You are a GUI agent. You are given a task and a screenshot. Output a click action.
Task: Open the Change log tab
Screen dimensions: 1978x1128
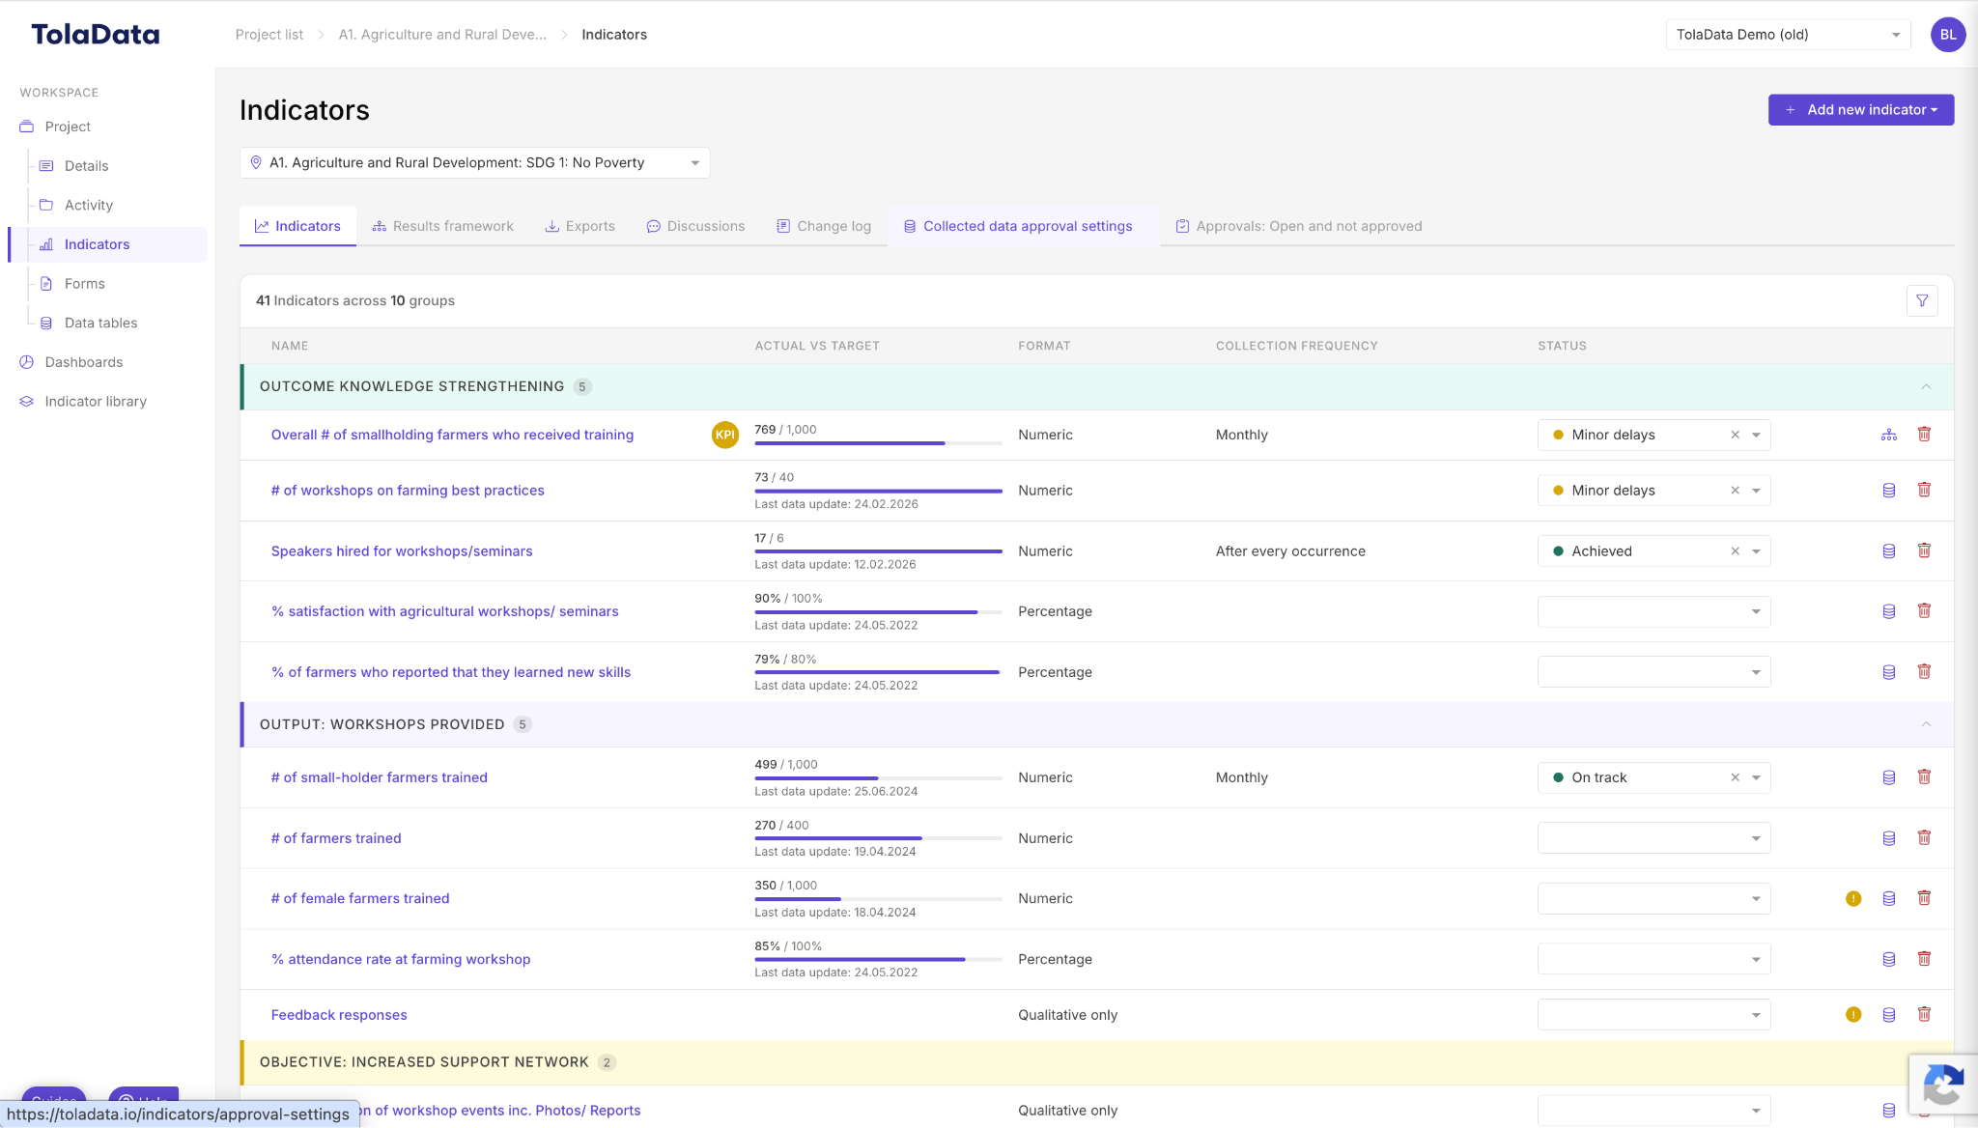coord(824,226)
